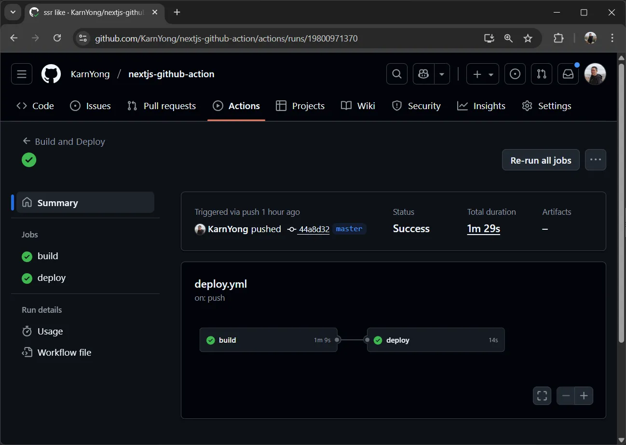Open the pull requests icon in the header
Image resolution: width=626 pixels, height=445 pixels.
(541, 73)
